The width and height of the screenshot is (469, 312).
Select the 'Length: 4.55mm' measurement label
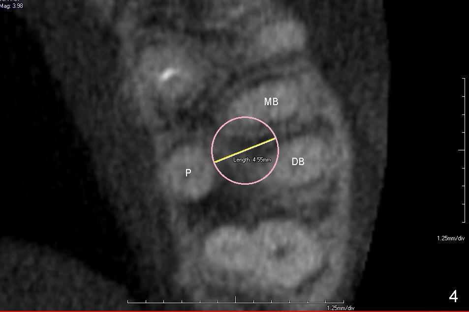pyautogui.click(x=252, y=160)
